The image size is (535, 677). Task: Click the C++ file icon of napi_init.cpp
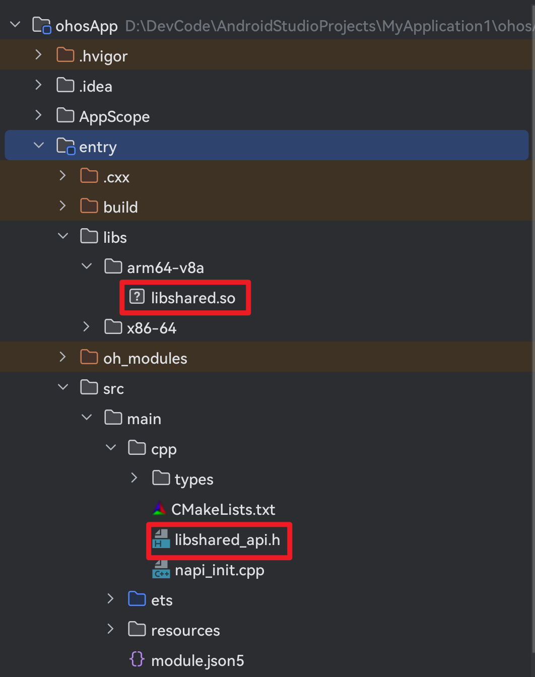(x=161, y=569)
